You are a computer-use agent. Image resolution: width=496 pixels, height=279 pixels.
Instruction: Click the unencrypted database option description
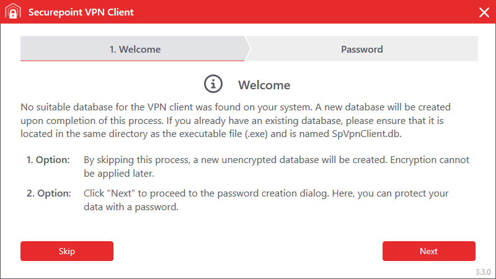point(276,166)
